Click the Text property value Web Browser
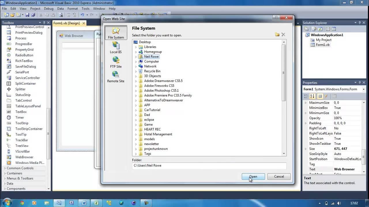This screenshot has height=207, width=369. click(344, 169)
